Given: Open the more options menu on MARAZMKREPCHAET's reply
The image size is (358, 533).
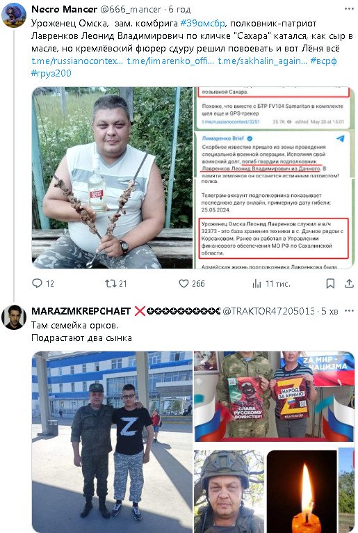Looking at the screenshot, I should [x=349, y=311].
